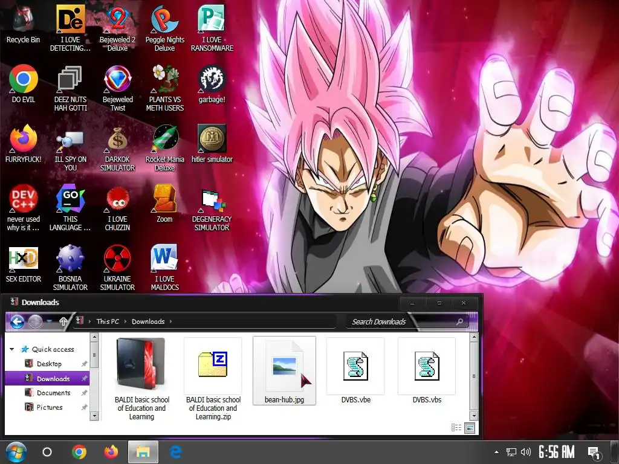Launch Bejeweled 2 Deluxe from desktop
This screenshot has width=619, height=464.
click(x=117, y=28)
